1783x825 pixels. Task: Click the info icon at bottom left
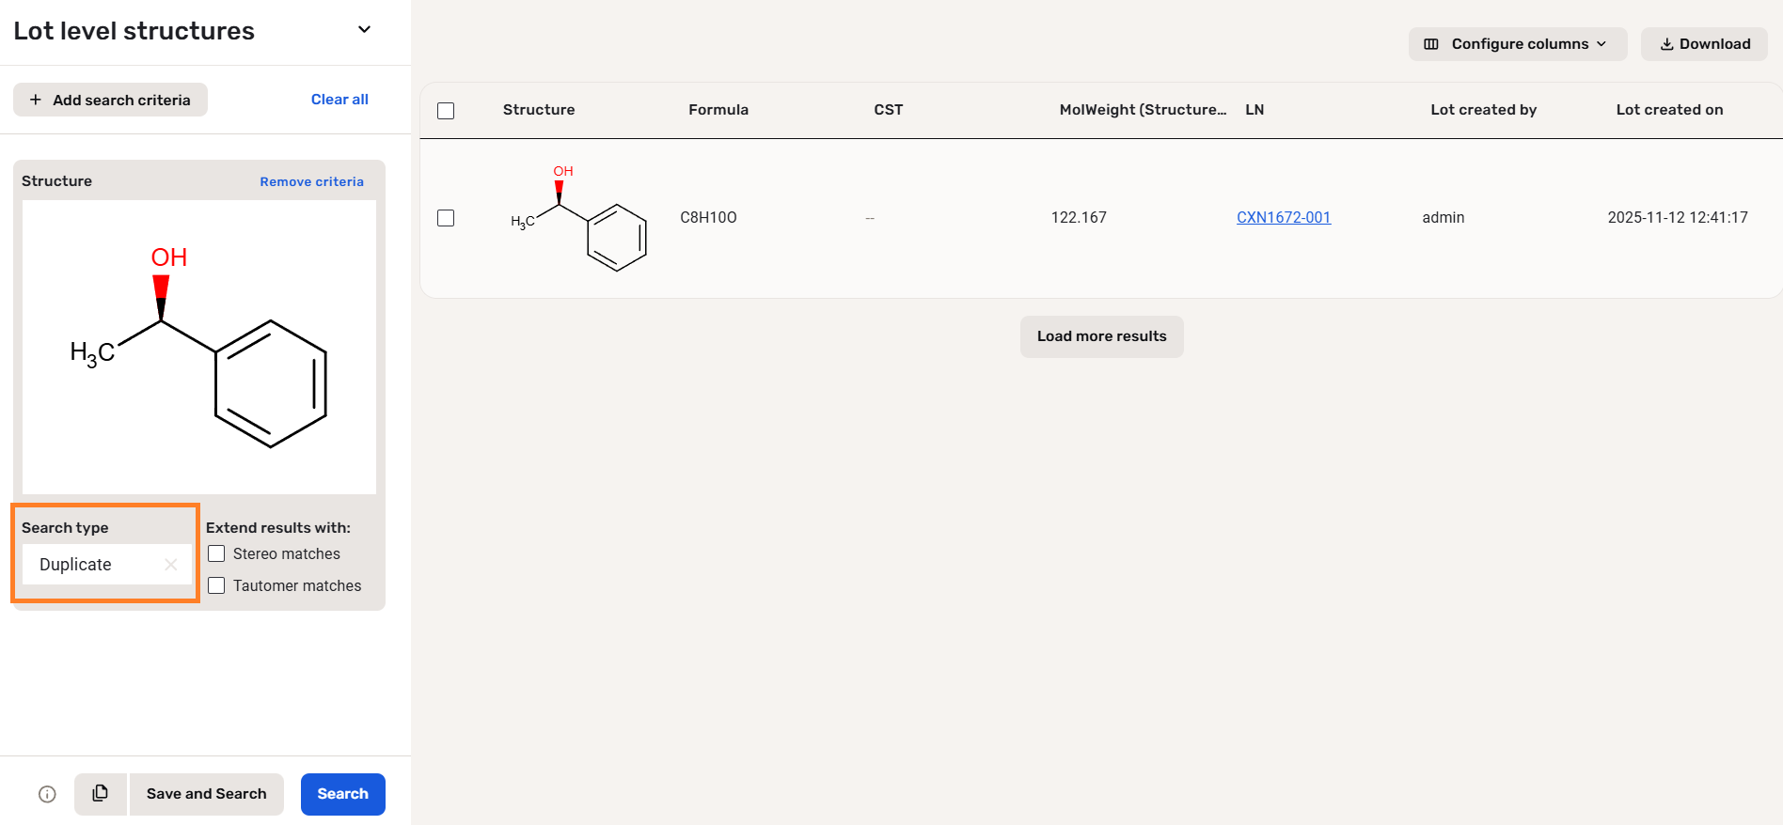tap(47, 794)
